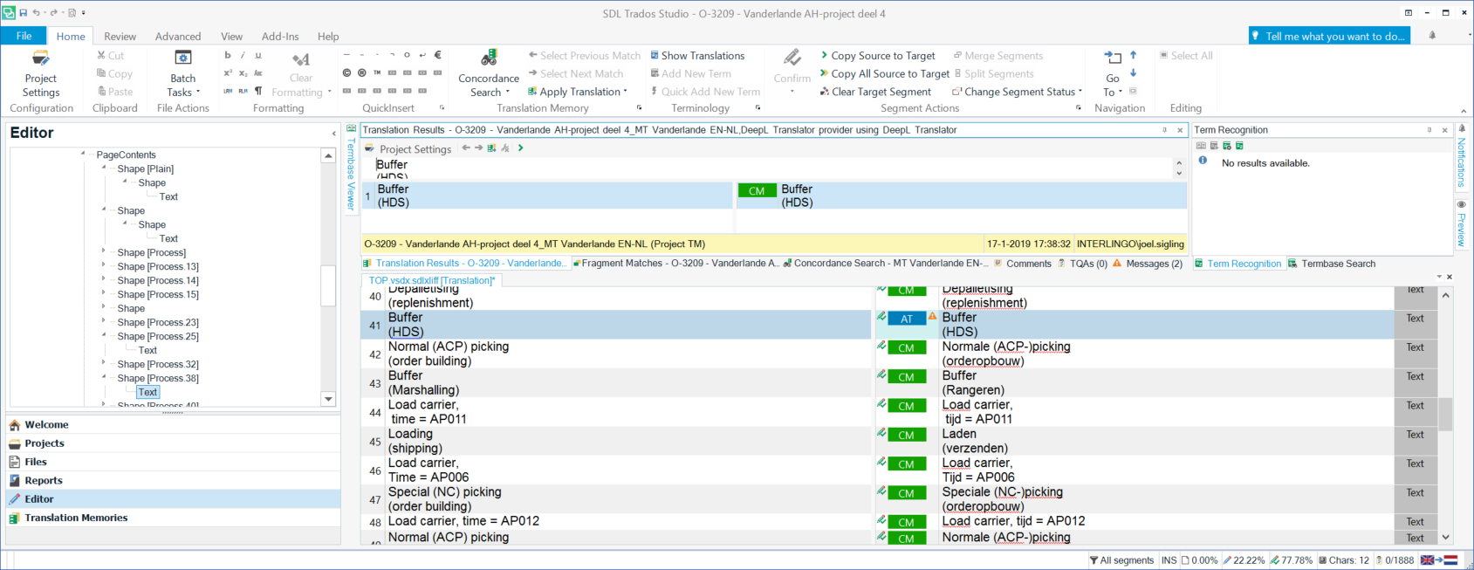
Task: Open Project Settings in Translation Results
Action: pyautogui.click(x=408, y=148)
